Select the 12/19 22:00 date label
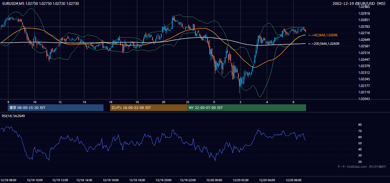The image size is (390, 183). click(x=188, y=180)
